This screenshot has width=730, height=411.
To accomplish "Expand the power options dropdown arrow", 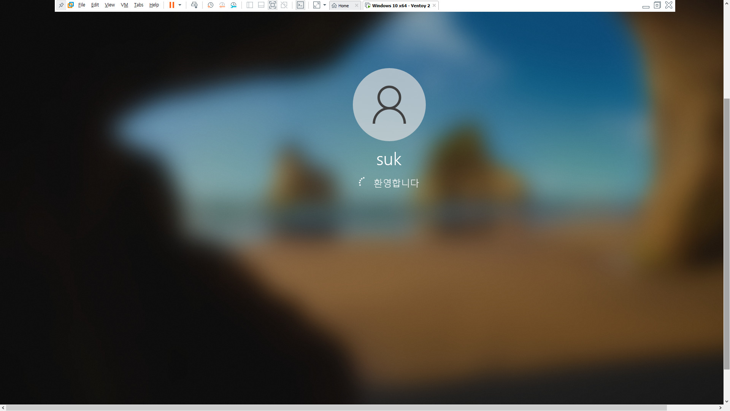I will [x=180, y=5].
